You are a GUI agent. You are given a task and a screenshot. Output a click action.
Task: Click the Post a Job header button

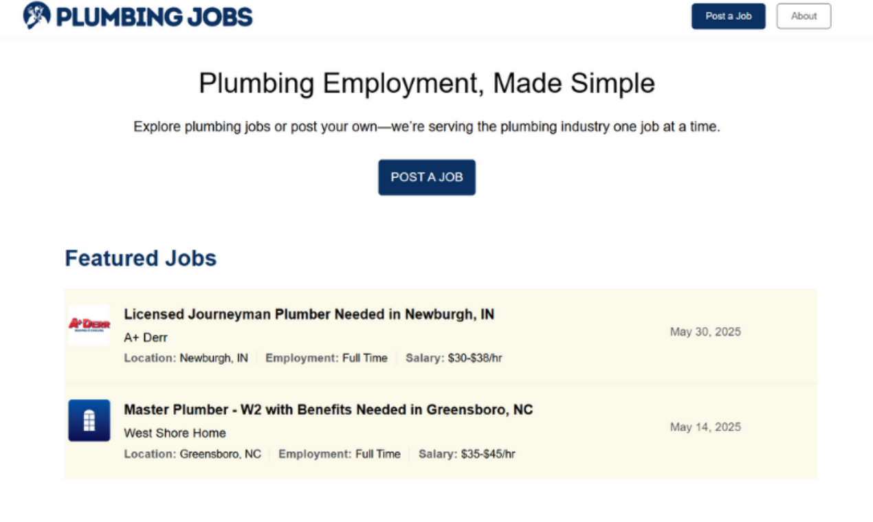pos(728,16)
